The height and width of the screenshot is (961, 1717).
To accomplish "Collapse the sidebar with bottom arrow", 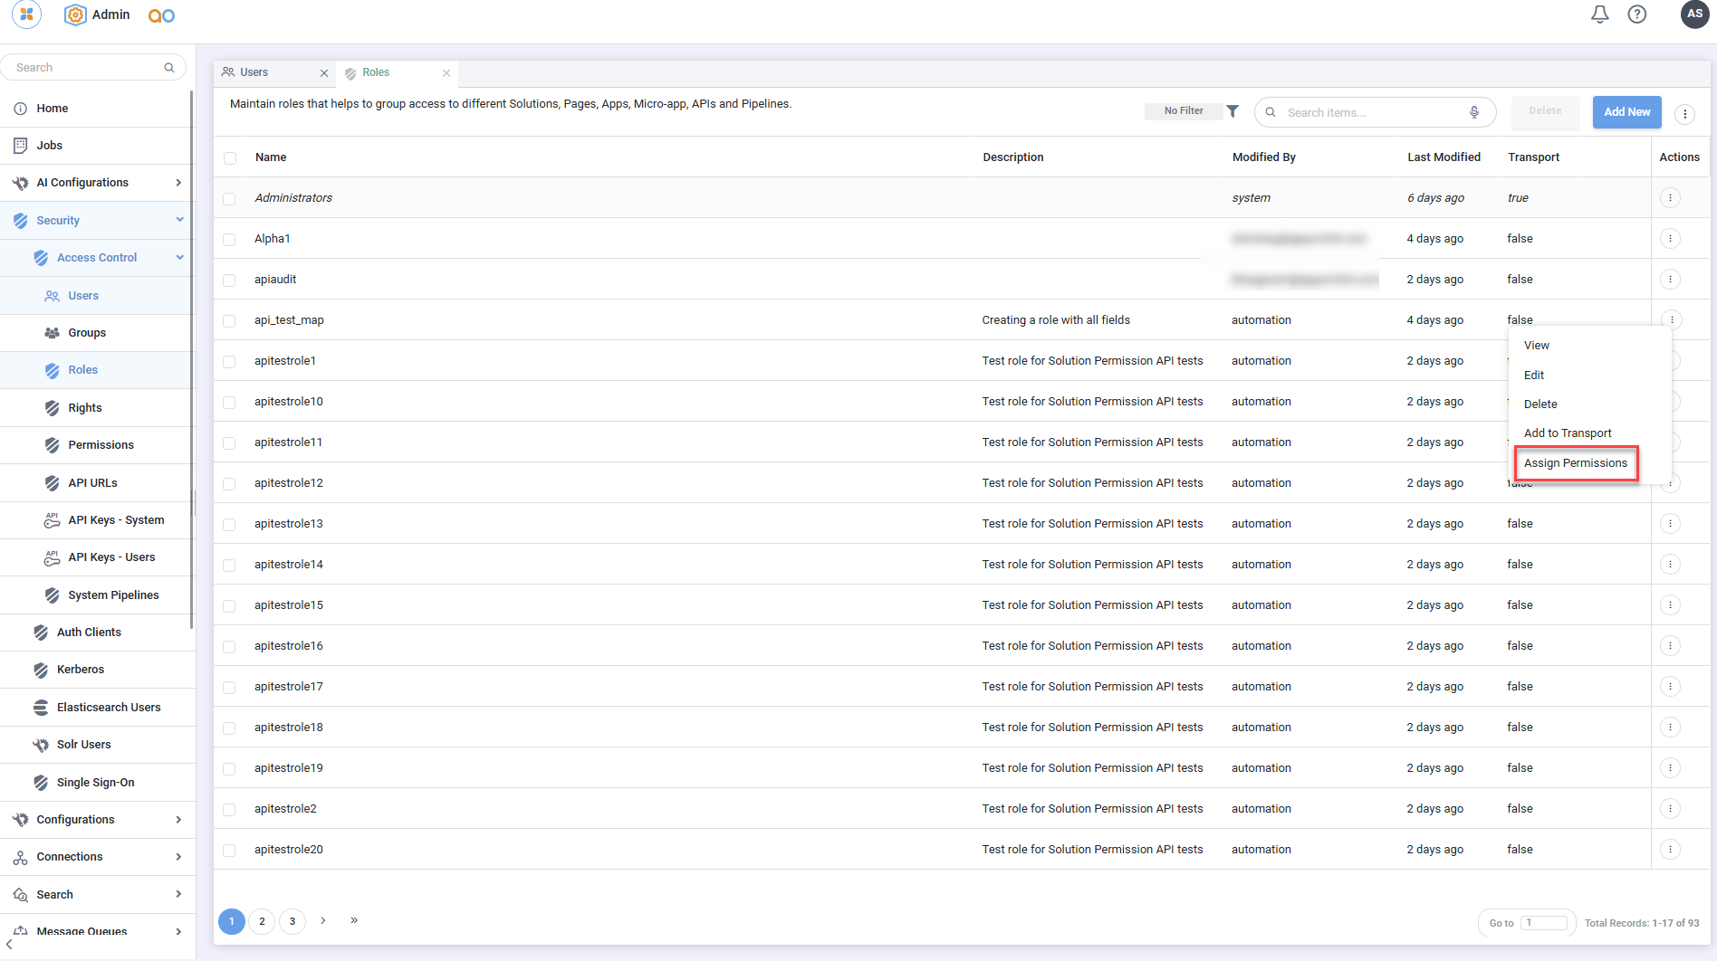I will pyautogui.click(x=9, y=945).
